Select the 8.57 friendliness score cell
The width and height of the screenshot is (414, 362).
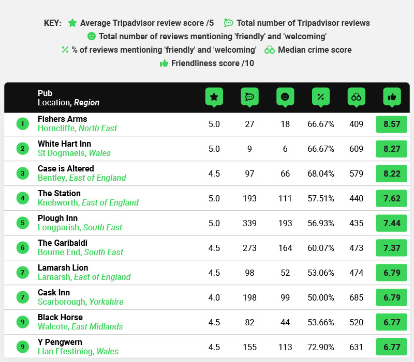pyautogui.click(x=391, y=124)
